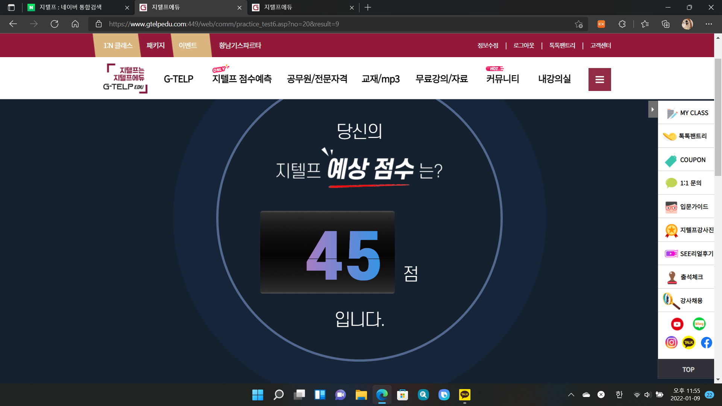Open the browser extensions puzzle icon
722x406 pixels.
[622, 24]
